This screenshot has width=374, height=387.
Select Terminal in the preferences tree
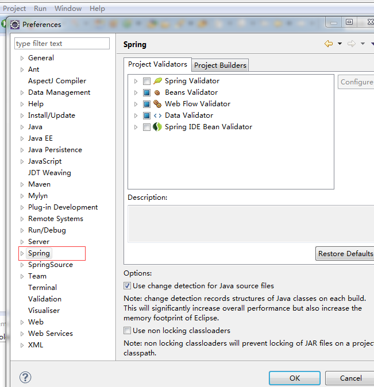(x=43, y=288)
